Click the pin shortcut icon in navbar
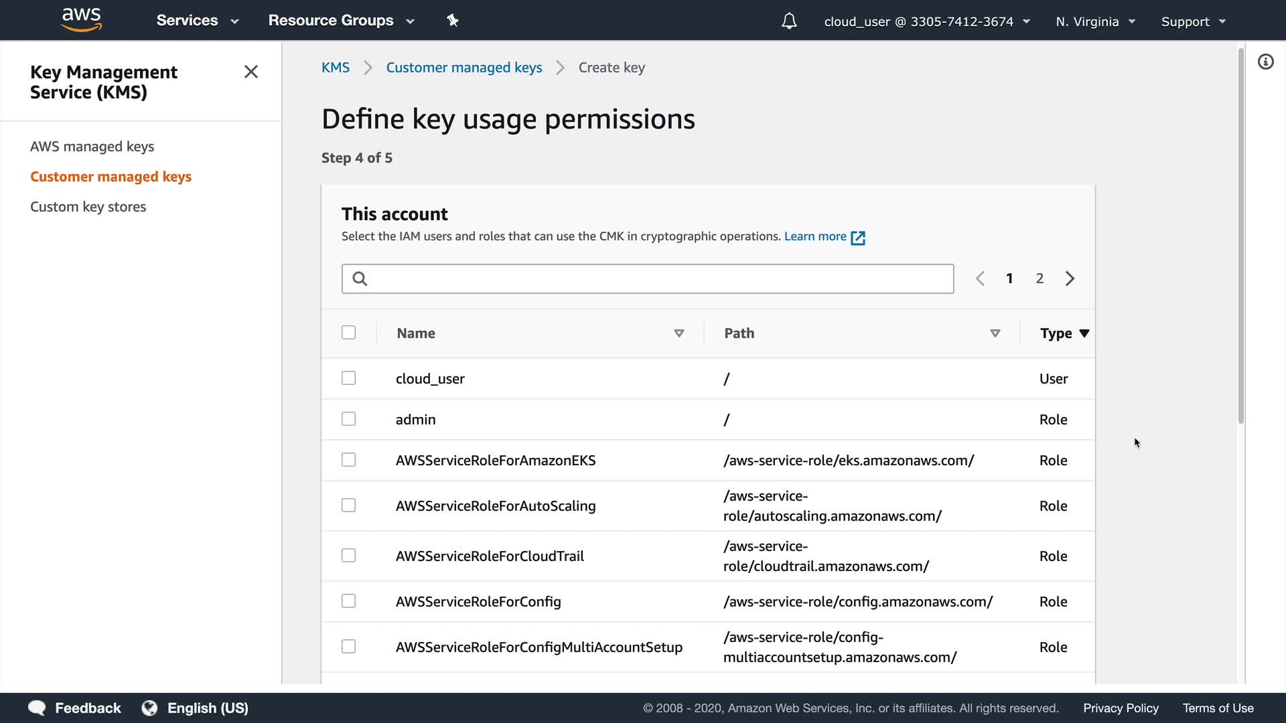The width and height of the screenshot is (1286, 723). 453,21
